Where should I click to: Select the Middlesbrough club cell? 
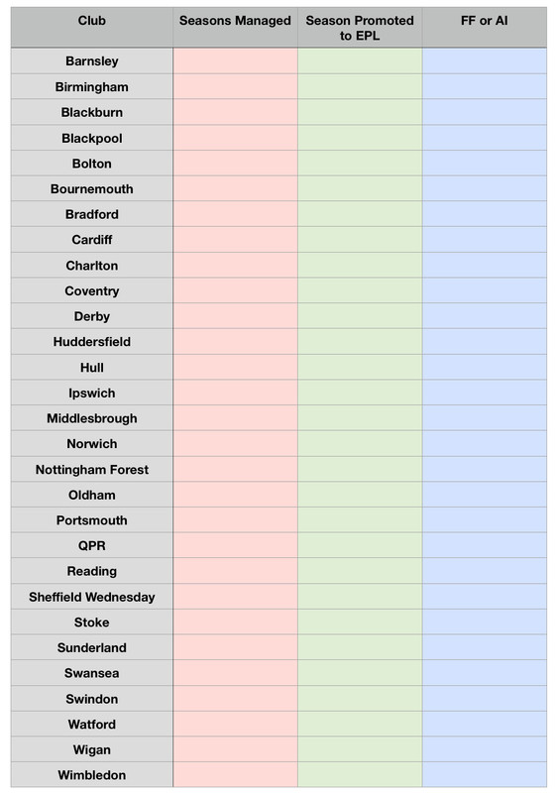click(x=91, y=418)
